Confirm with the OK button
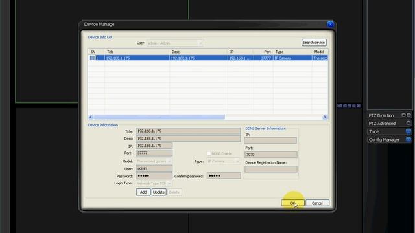This screenshot has height=233, width=415. 292,203
